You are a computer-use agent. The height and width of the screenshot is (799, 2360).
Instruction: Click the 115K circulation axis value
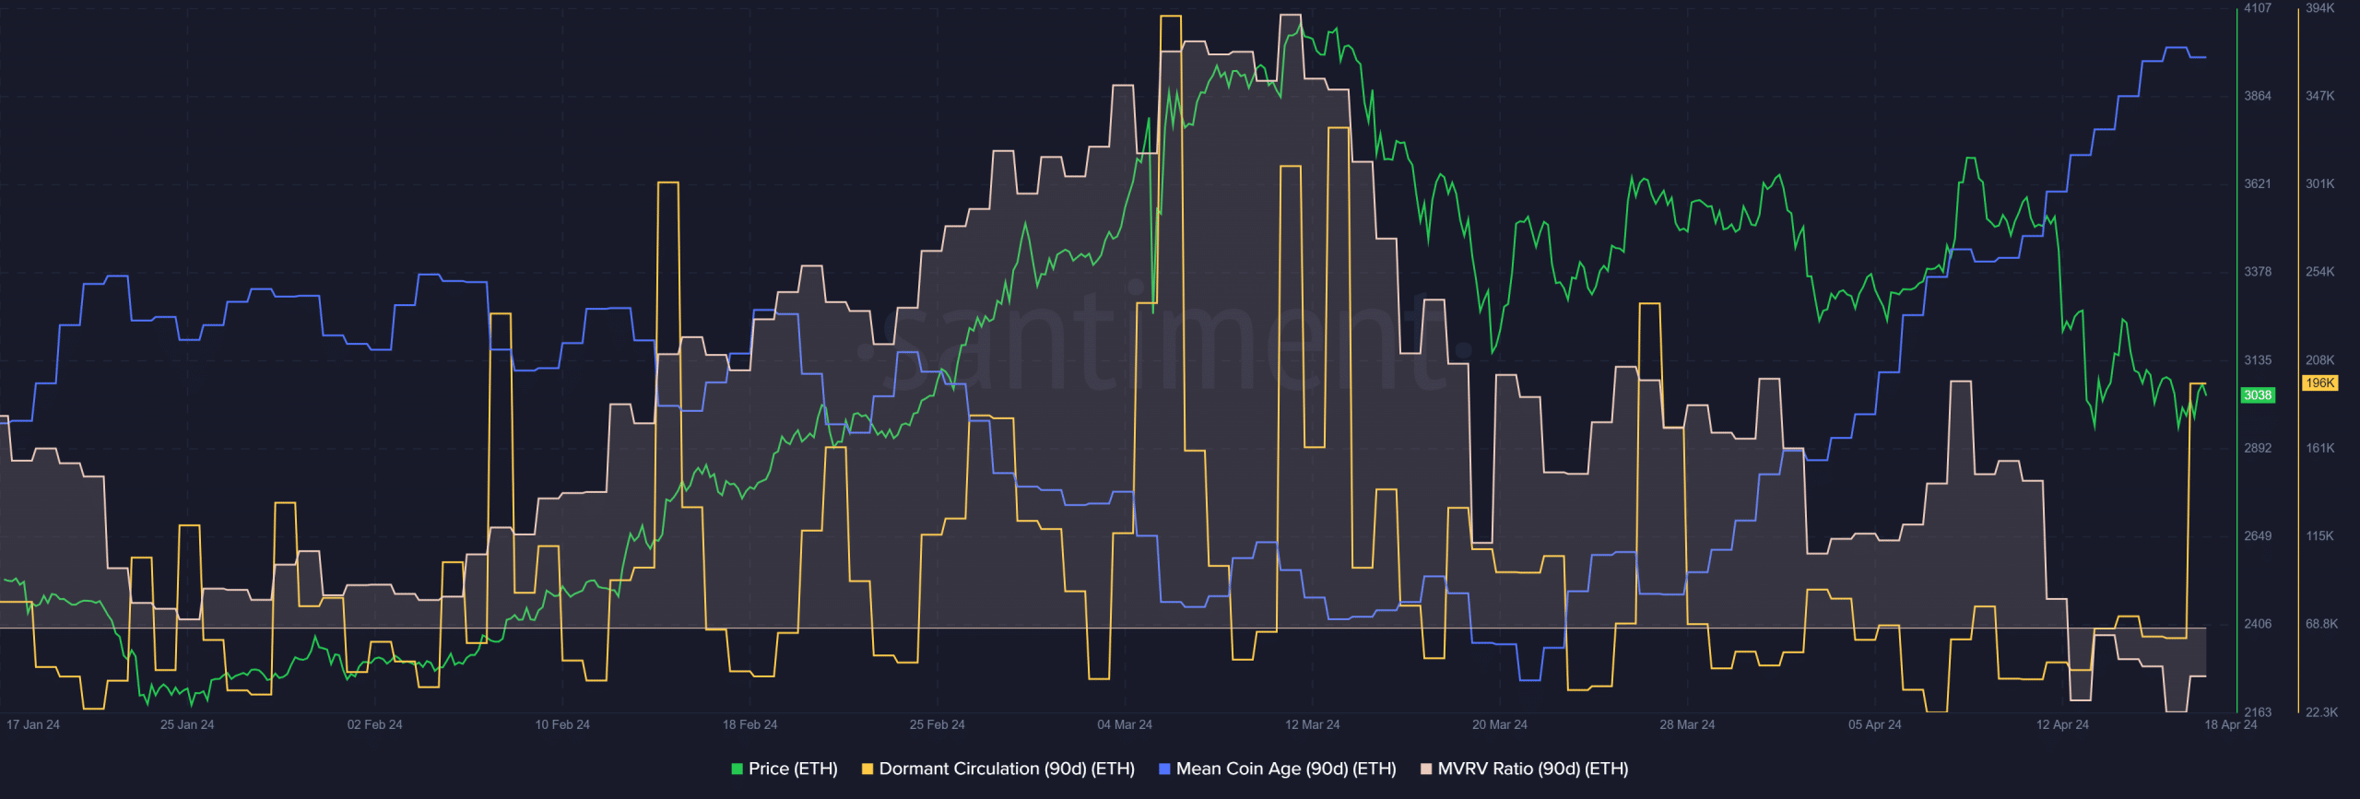[x=2320, y=535]
